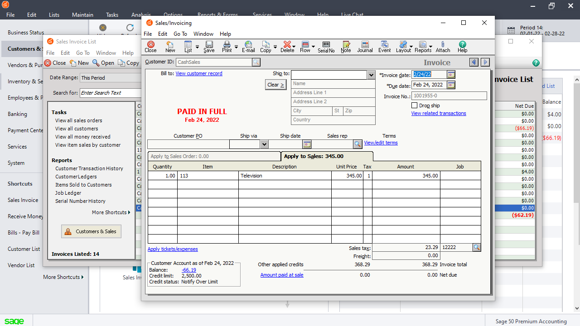Expand the Print button dropdown arrow
The image size is (580, 326).
coord(236,47)
